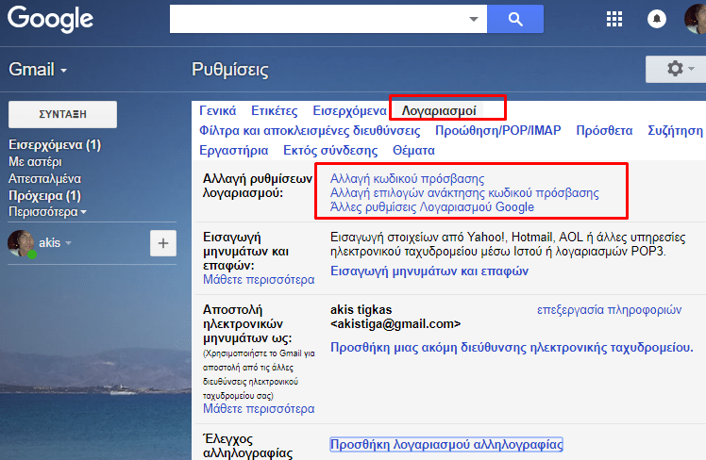Open Εισερχόμενα (1) folder
Viewport: 706px width, 460px height.
coord(55,145)
